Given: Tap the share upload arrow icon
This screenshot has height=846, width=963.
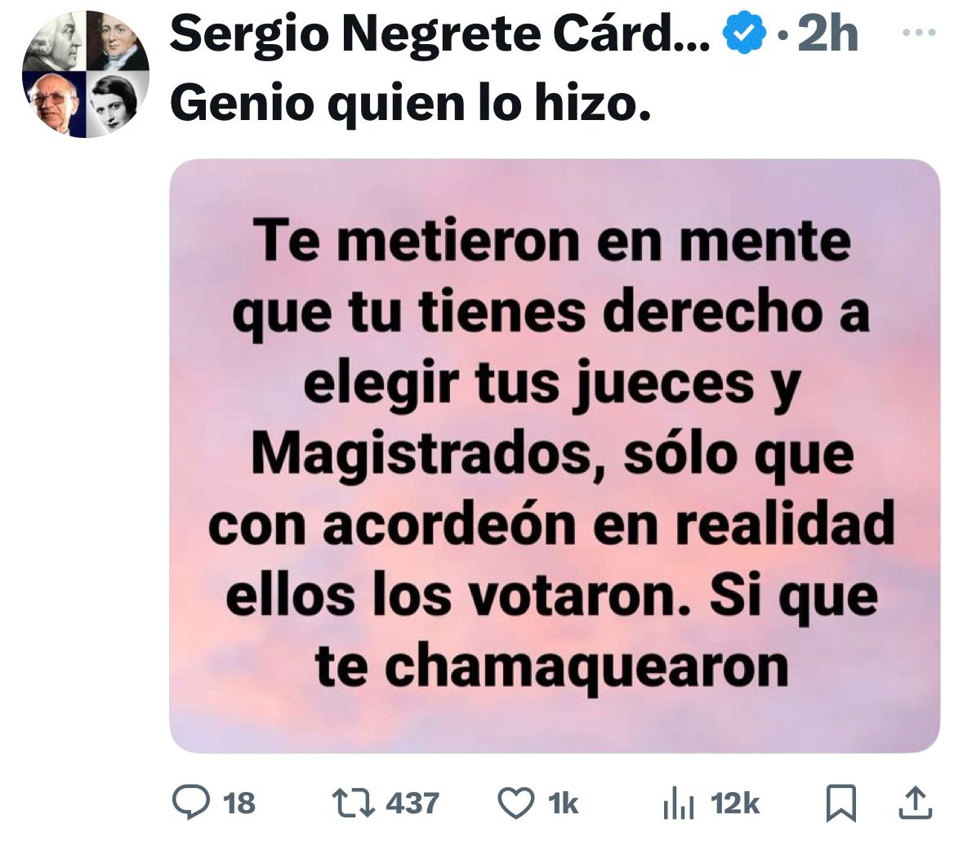Looking at the screenshot, I should pyautogui.click(x=916, y=803).
